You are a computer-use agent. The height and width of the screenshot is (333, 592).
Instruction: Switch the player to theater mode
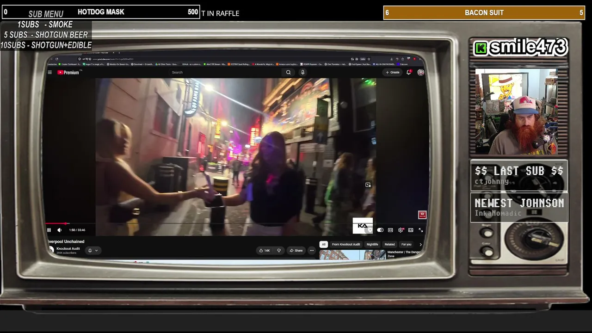pos(411,230)
